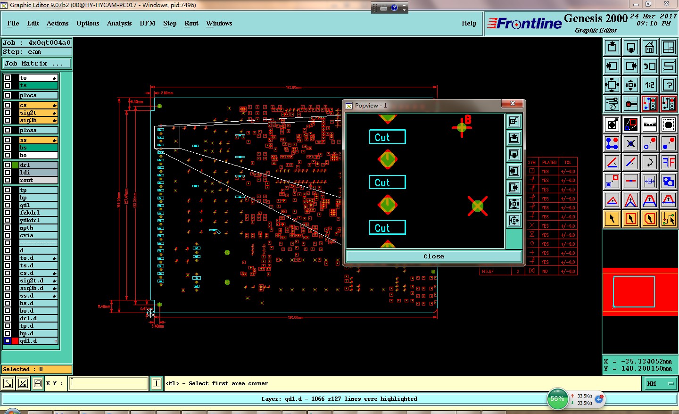679x414 pixels.
Task: Toggle the checkbox for layer 'plncs'
Action: tap(8, 95)
